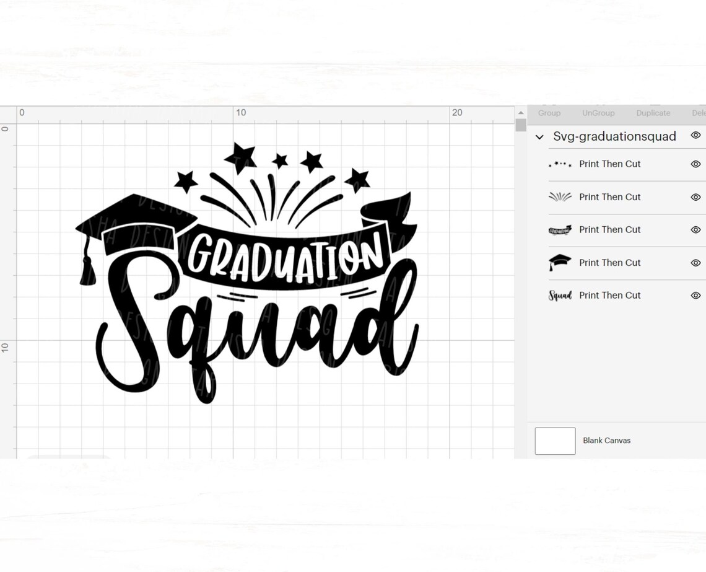Click the fireworks burst layer thumbnail
Image resolution: width=706 pixels, height=572 pixels.
[x=560, y=197]
